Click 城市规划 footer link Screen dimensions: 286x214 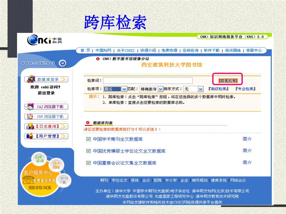[199, 180]
